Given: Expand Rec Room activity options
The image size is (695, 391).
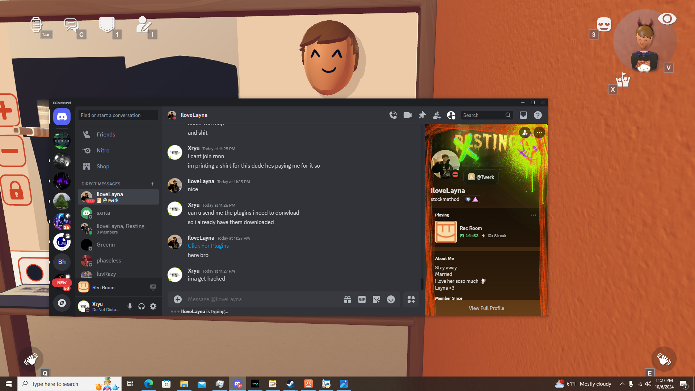Looking at the screenshot, I should [533, 215].
